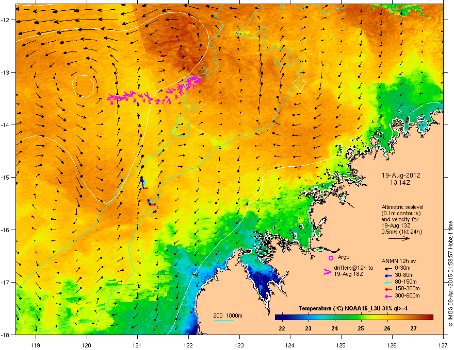This screenshot has height=350, width=454.
Task: Click dark blue end of temperature colorbar
Action: [x=279, y=318]
